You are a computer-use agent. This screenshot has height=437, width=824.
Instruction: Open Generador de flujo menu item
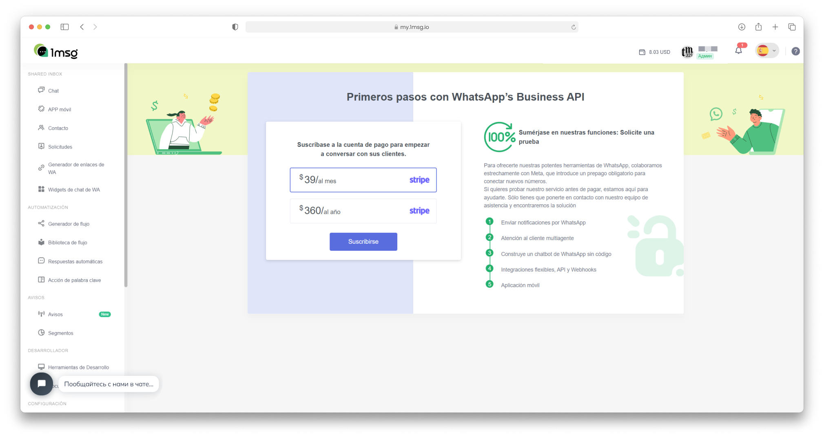tap(69, 224)
